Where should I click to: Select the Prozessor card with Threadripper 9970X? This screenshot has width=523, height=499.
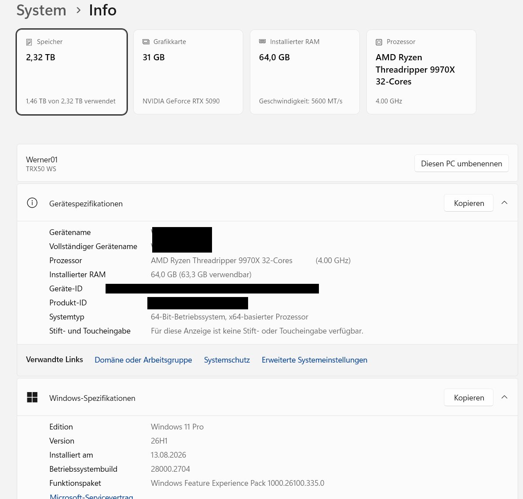[421, 72]
